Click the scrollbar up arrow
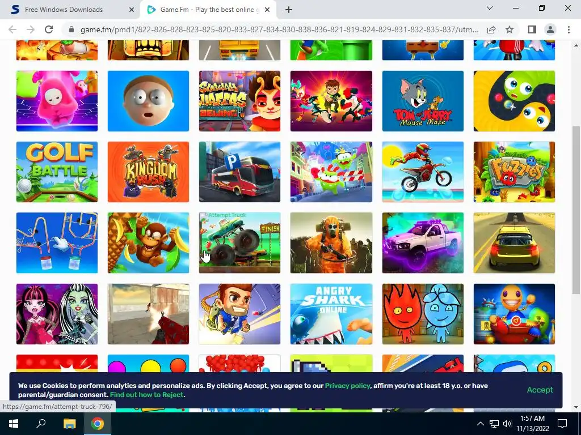This screenshot has height=435, width=581. tap(576, 45)
